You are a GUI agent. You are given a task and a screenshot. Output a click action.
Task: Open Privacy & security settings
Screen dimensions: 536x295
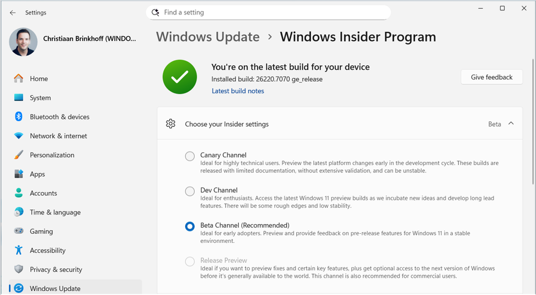pos(75,269)
